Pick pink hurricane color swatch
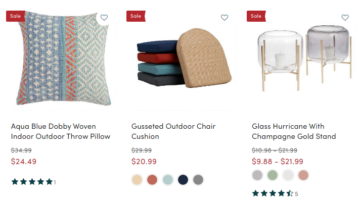The width and height of the screenshot is (360, 205). (303, 175)
